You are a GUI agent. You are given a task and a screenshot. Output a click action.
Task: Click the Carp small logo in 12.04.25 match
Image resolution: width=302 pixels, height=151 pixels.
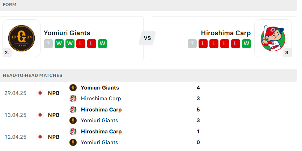[73, 132]
